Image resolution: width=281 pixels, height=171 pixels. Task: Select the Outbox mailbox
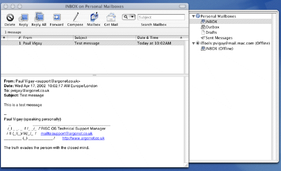coord(212,27)
